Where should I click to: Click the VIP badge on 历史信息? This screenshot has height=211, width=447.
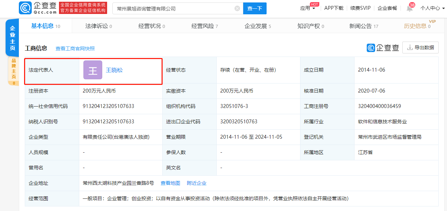tap(433, 22)
